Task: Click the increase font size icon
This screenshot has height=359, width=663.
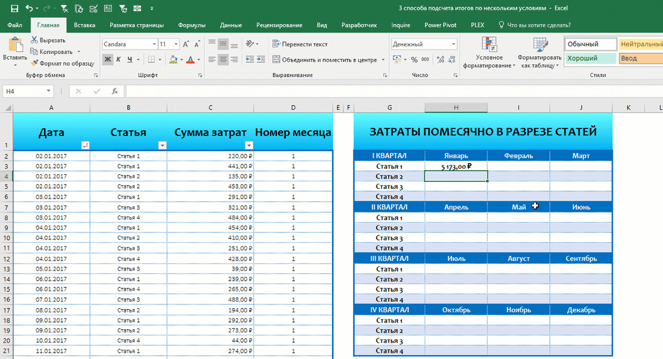Action: (x=186, y=44)
